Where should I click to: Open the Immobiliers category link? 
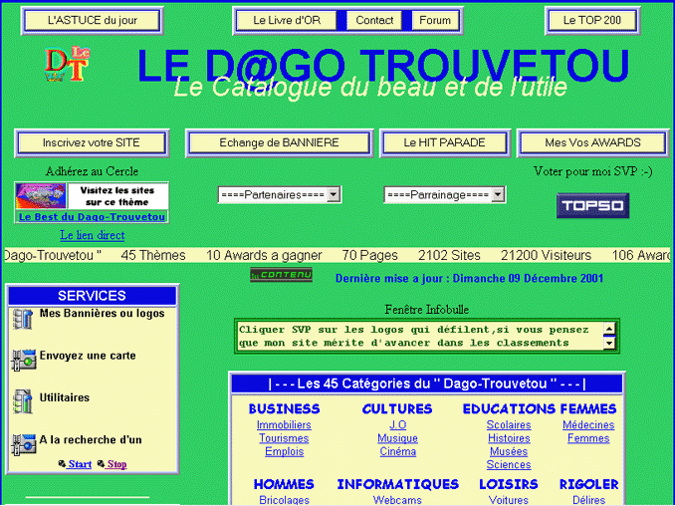(x=284, y=425)
